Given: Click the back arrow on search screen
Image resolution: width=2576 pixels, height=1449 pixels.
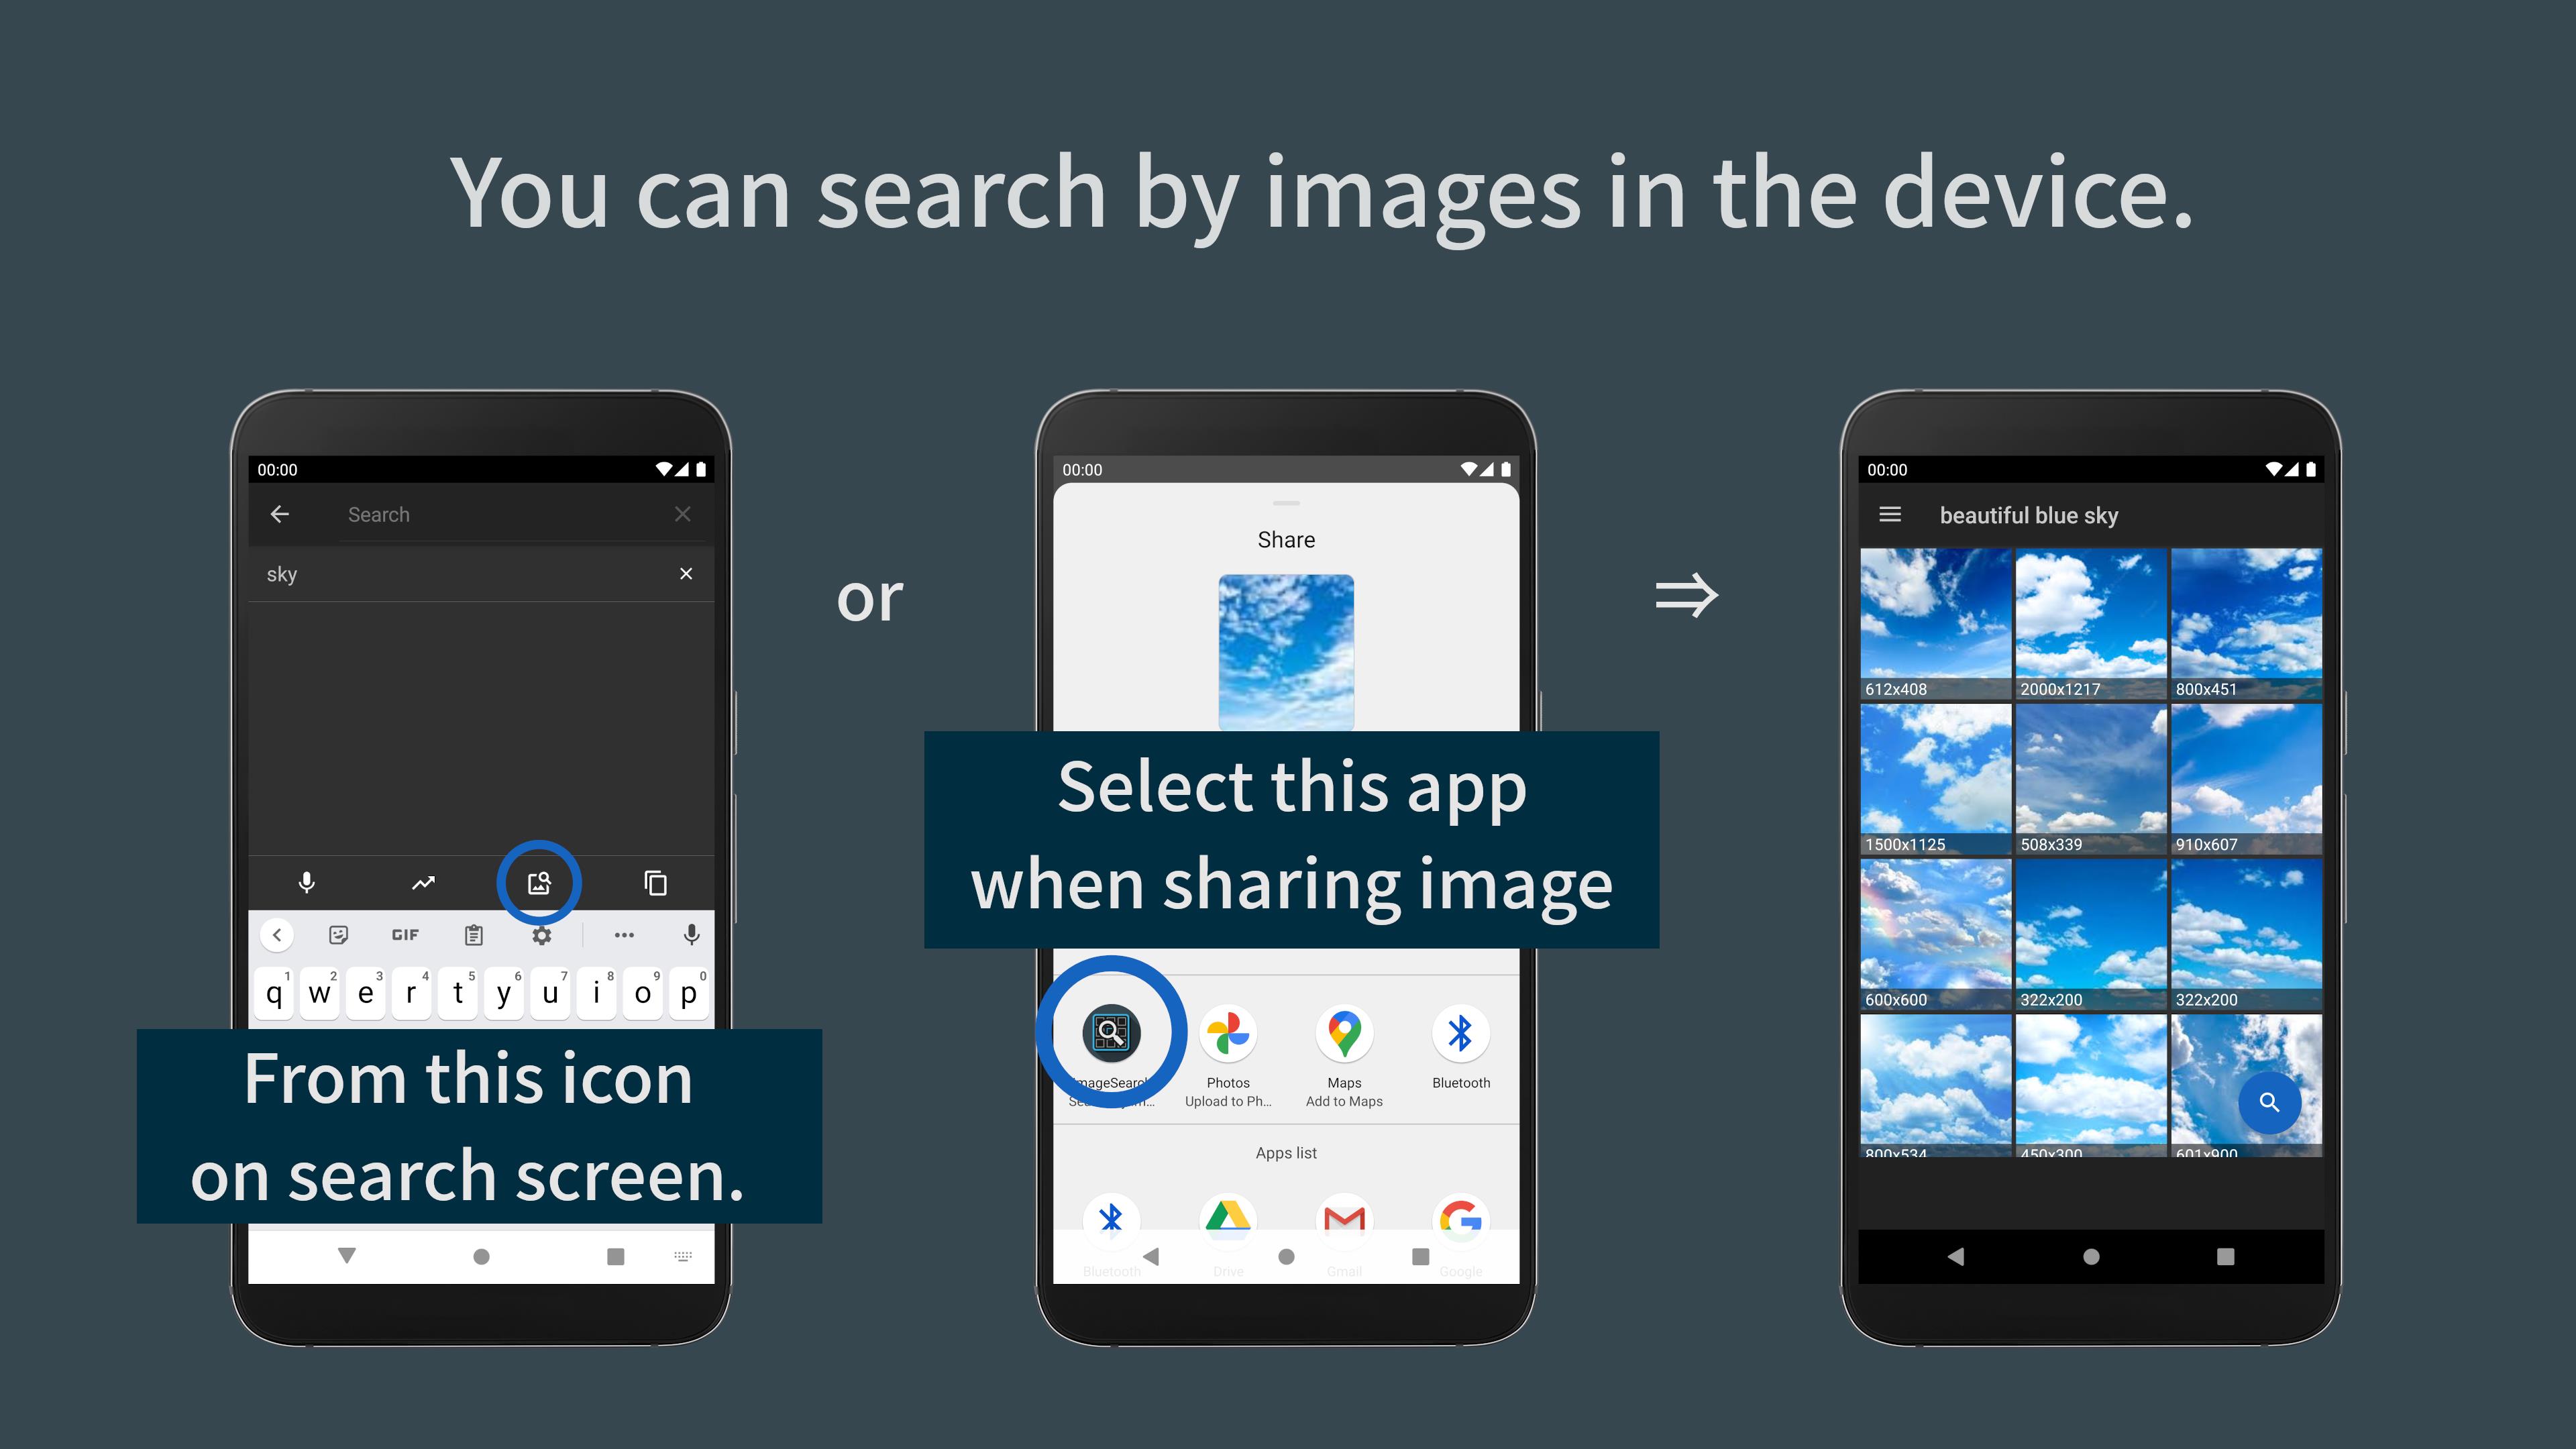Looking at the screenshot, I should click(280, 513).
